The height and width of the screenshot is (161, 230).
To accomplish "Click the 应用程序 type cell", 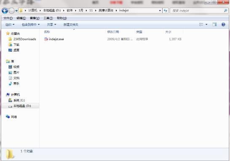I will click(x=142, y=39).
